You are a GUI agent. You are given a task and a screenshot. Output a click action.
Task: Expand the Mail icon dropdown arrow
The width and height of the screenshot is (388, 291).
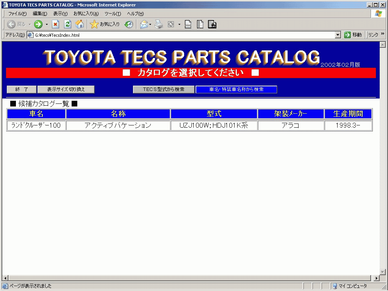click(x=150, y=24)
